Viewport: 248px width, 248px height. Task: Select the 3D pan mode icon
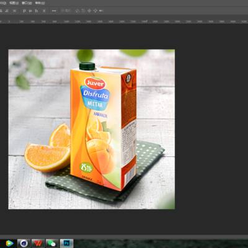coord(89,11)
